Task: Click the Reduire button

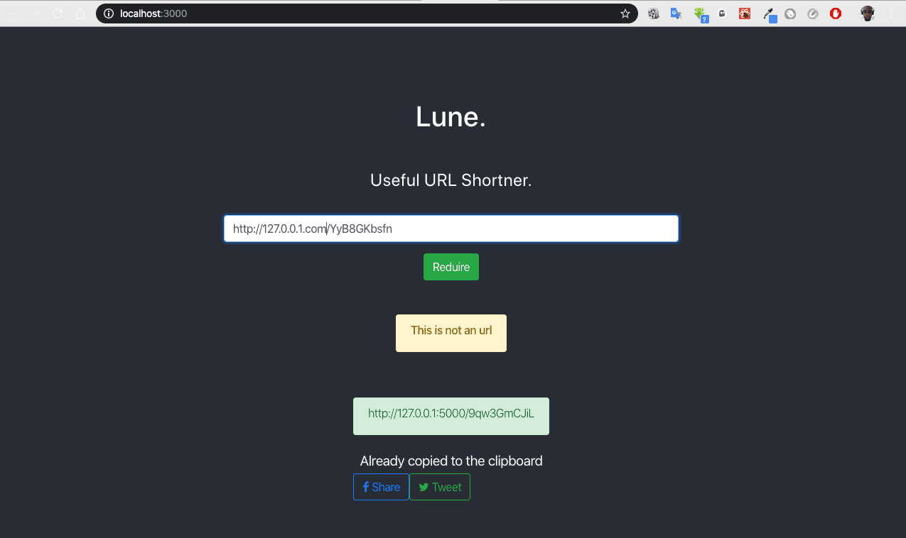Action: (451, 266)
